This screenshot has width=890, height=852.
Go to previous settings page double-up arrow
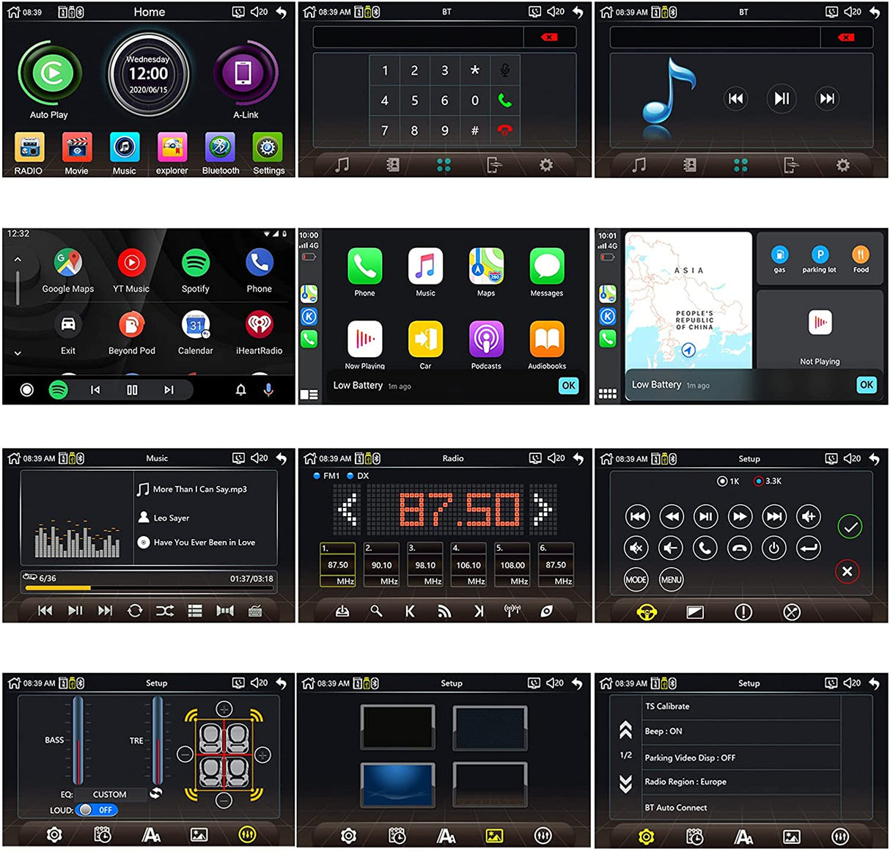pos(625,730)
